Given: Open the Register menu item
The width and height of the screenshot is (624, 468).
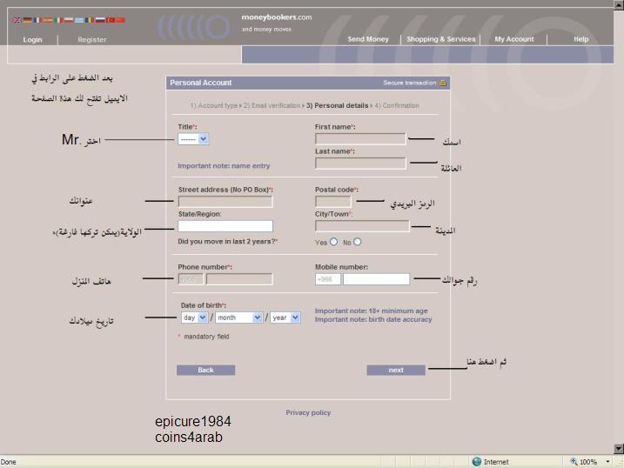Looking at the screenshot, I should click(92, 39).
